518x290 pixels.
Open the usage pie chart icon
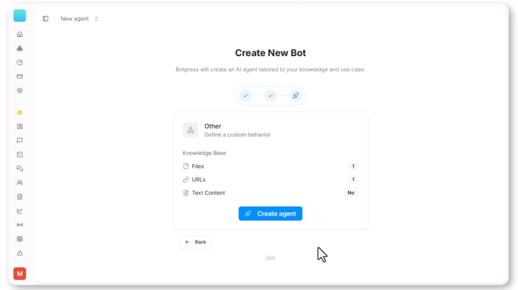[20, 62]
